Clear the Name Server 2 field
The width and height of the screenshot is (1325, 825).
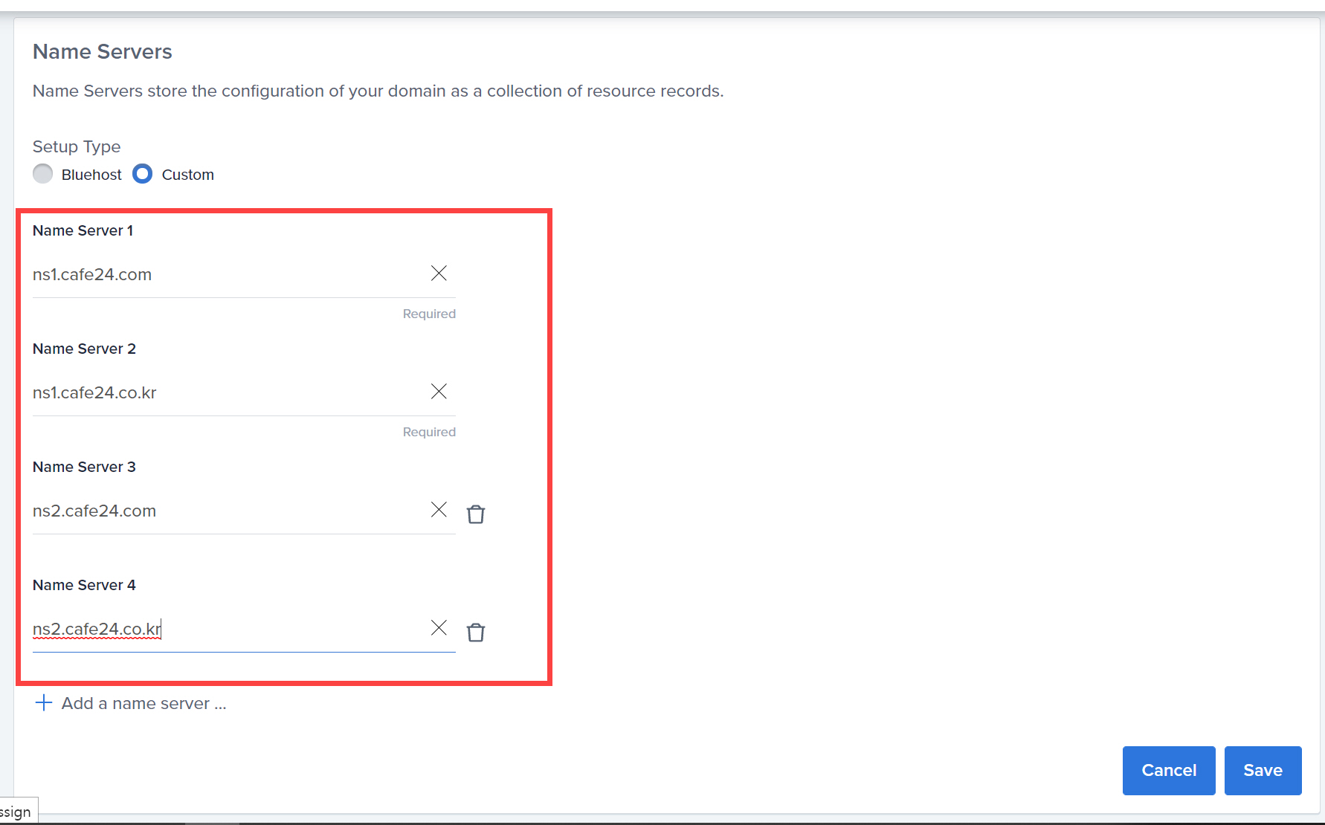point(439,392)
